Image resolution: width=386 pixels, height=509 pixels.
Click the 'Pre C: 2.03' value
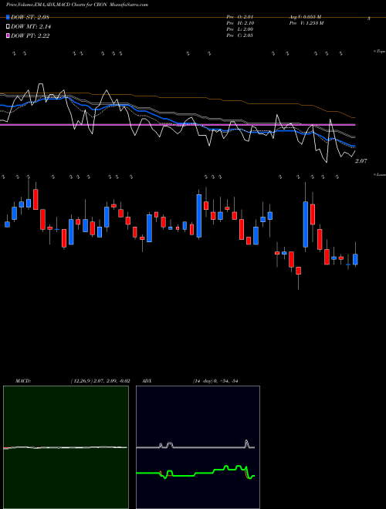tap(240, 35)
